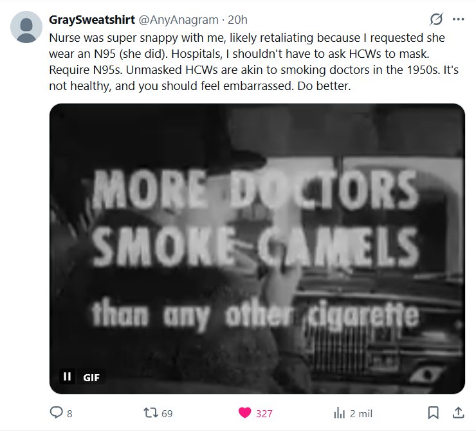Screen dimensions: 476x432
Task: Click the GraySweatshirt display name
Action: [x=92, y=20]
